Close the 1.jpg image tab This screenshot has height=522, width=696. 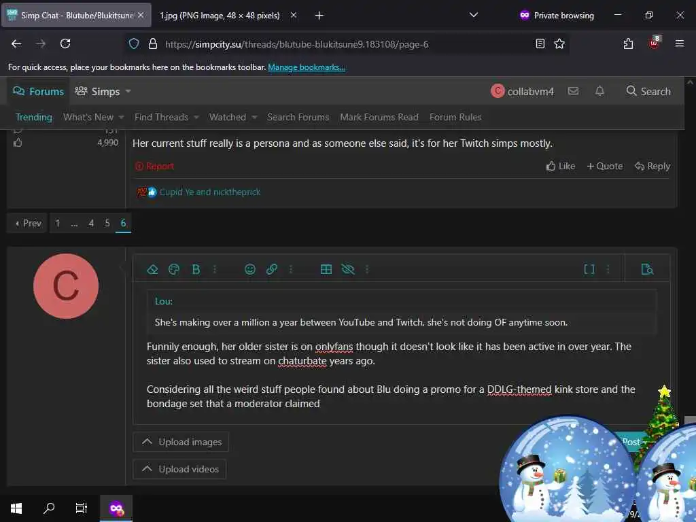pyautogui.click(x=294, y=15)
